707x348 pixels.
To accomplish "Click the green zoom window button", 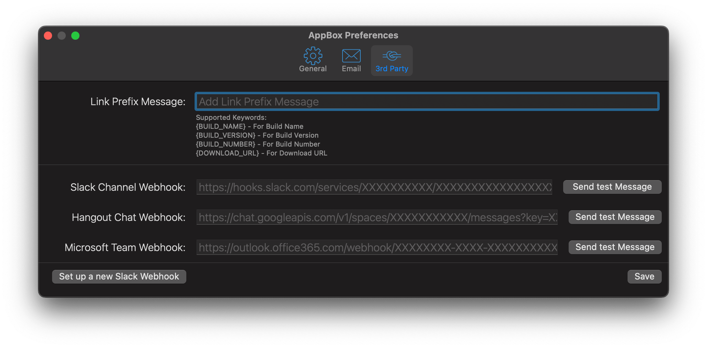I will click(75, 36).
